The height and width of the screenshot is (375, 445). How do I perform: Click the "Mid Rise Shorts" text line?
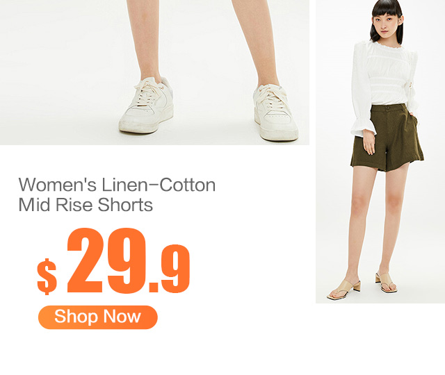pyautogui.click(x=86, y=205)
